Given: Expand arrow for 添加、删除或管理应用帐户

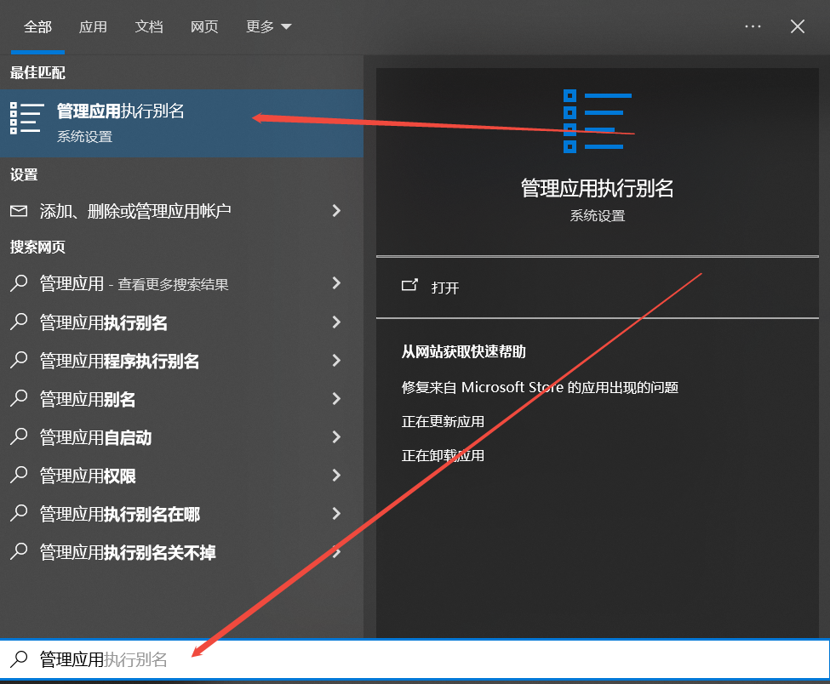Looking at the screenshot, I should coord(336,211).
